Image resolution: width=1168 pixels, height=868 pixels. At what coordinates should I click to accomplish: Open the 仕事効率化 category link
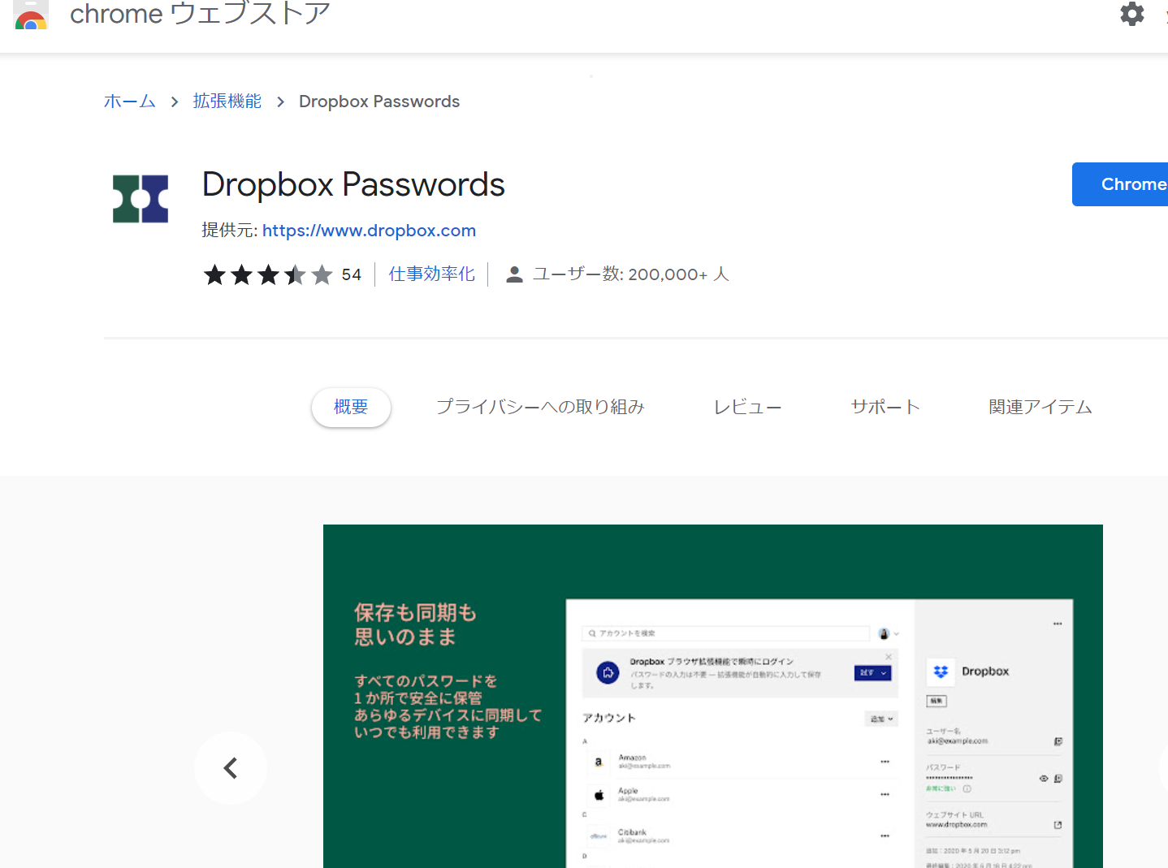point(431,274)
